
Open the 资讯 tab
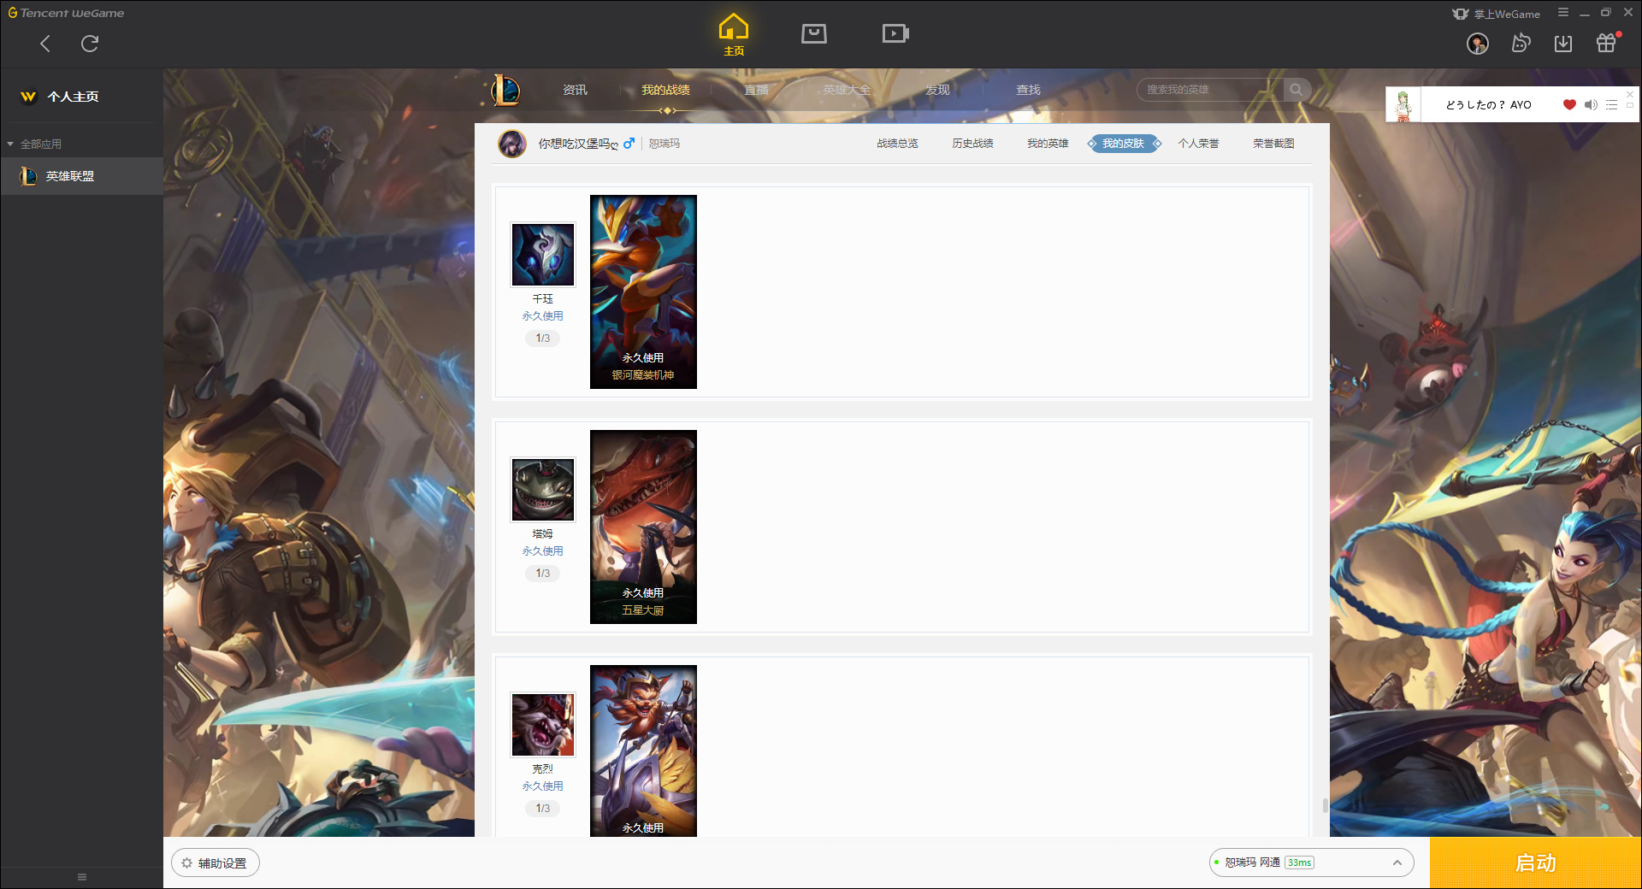tap(575, 90)
